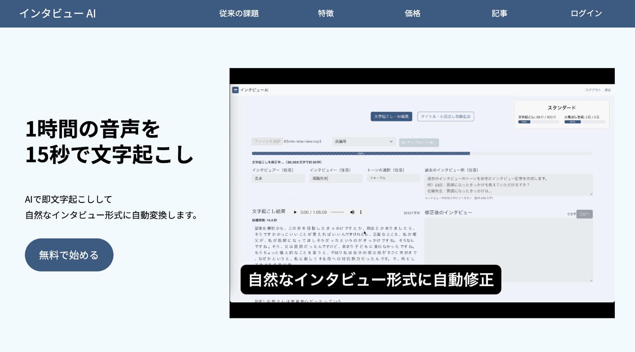635x352 pixels.
Task: Go to the 特徴 section
Action: tap(325, 13)
